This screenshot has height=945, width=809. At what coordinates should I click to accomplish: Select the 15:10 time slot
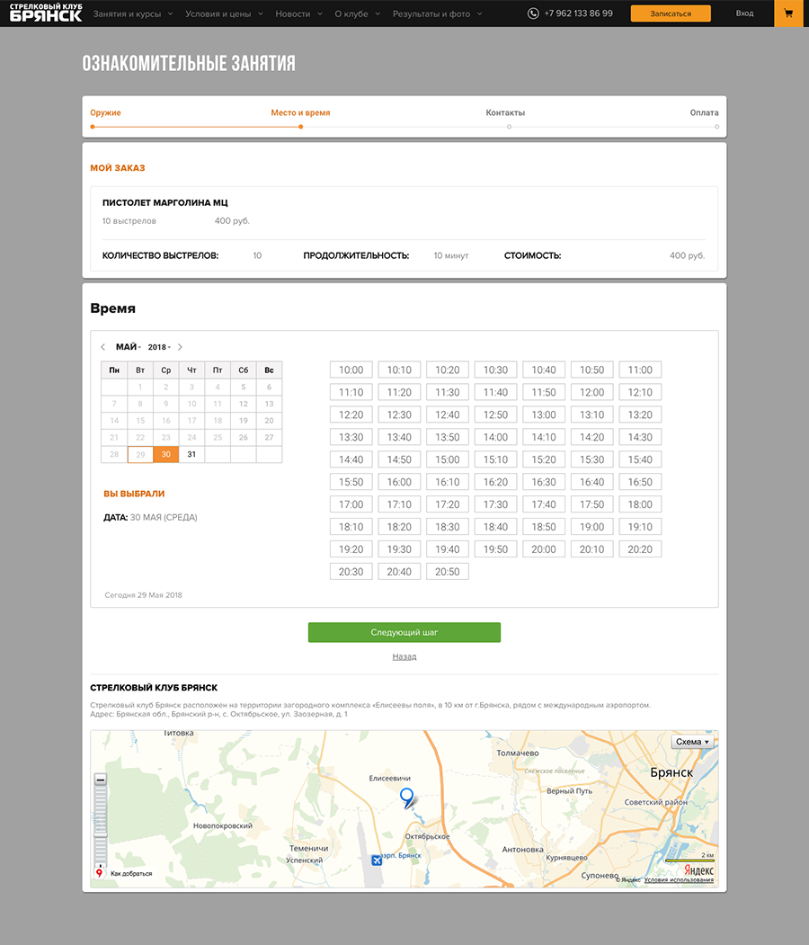tap(496, 459)
